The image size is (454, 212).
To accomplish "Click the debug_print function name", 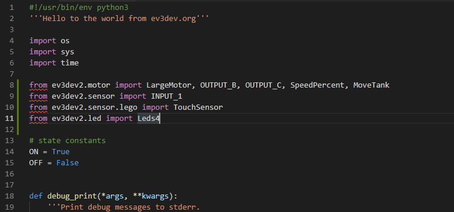I will click(x=72, y=196).
